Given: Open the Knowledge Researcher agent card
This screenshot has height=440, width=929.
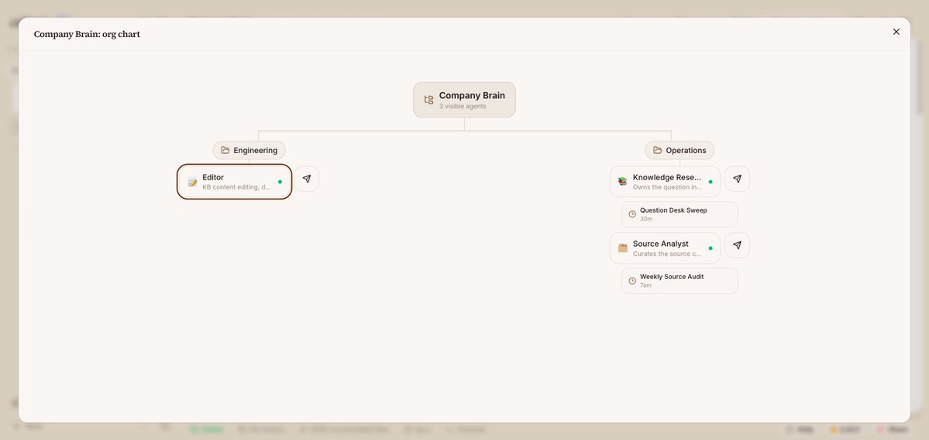Looking at the screenshot, I should [665, 182].
